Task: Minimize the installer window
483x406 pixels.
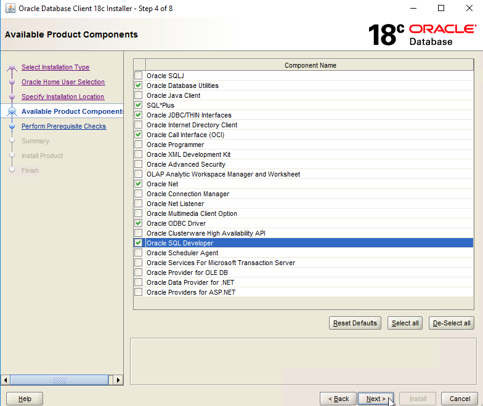Action: coord(413,9)
